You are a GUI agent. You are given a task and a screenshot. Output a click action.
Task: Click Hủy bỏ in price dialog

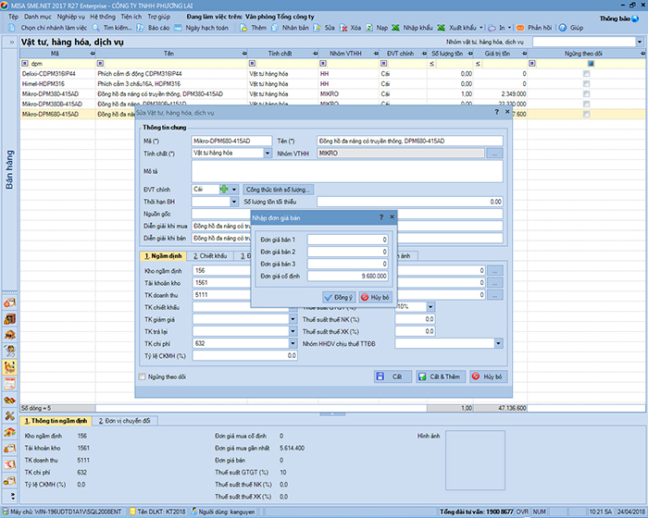(x=375, y=298)
